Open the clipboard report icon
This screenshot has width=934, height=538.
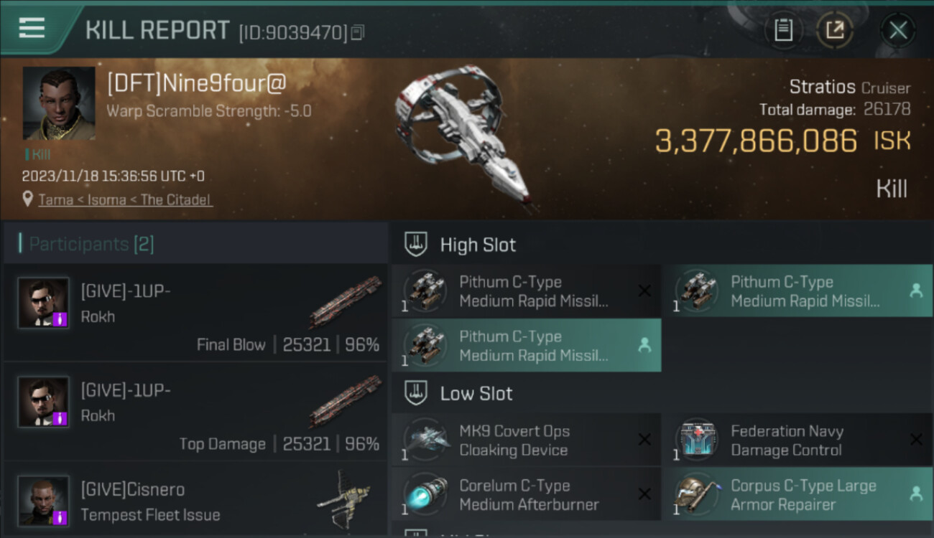pos(783,30)
